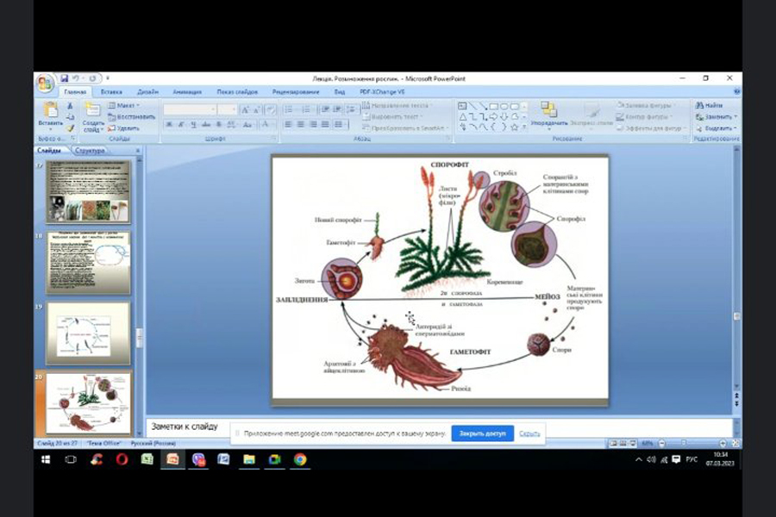The height and width of the screenshot is (517, 776).
Task: Click the Вставить (Paste) icon
Action: (50, 111)
